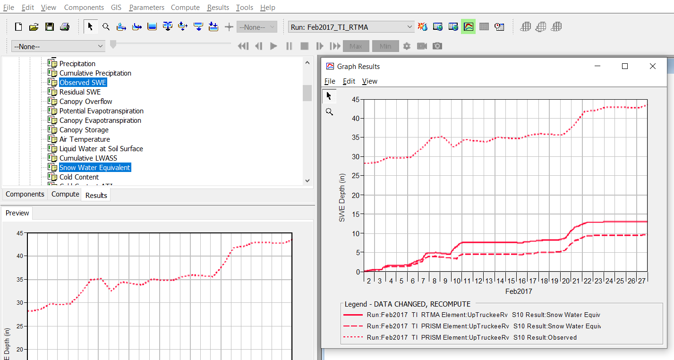This screenshot has height=360, width=674.
Task: Click the highlighted View Graph icon
Action: click(468, 27)
